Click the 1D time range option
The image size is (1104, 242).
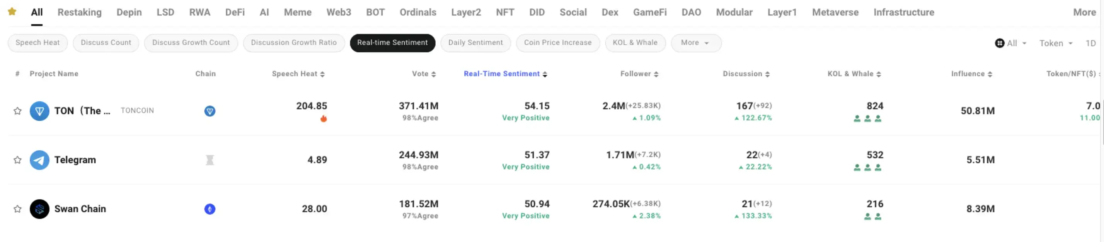pos(1090,43)
